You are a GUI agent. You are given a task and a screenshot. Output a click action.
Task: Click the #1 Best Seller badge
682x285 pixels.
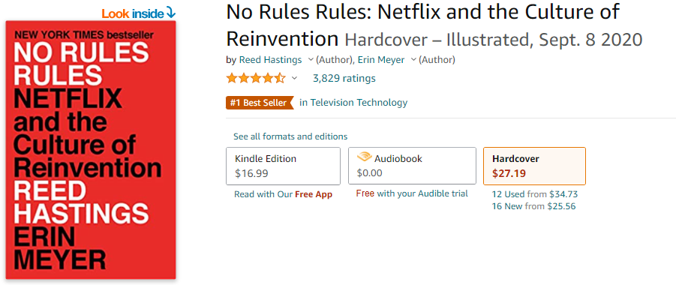[x=260, y=103]
